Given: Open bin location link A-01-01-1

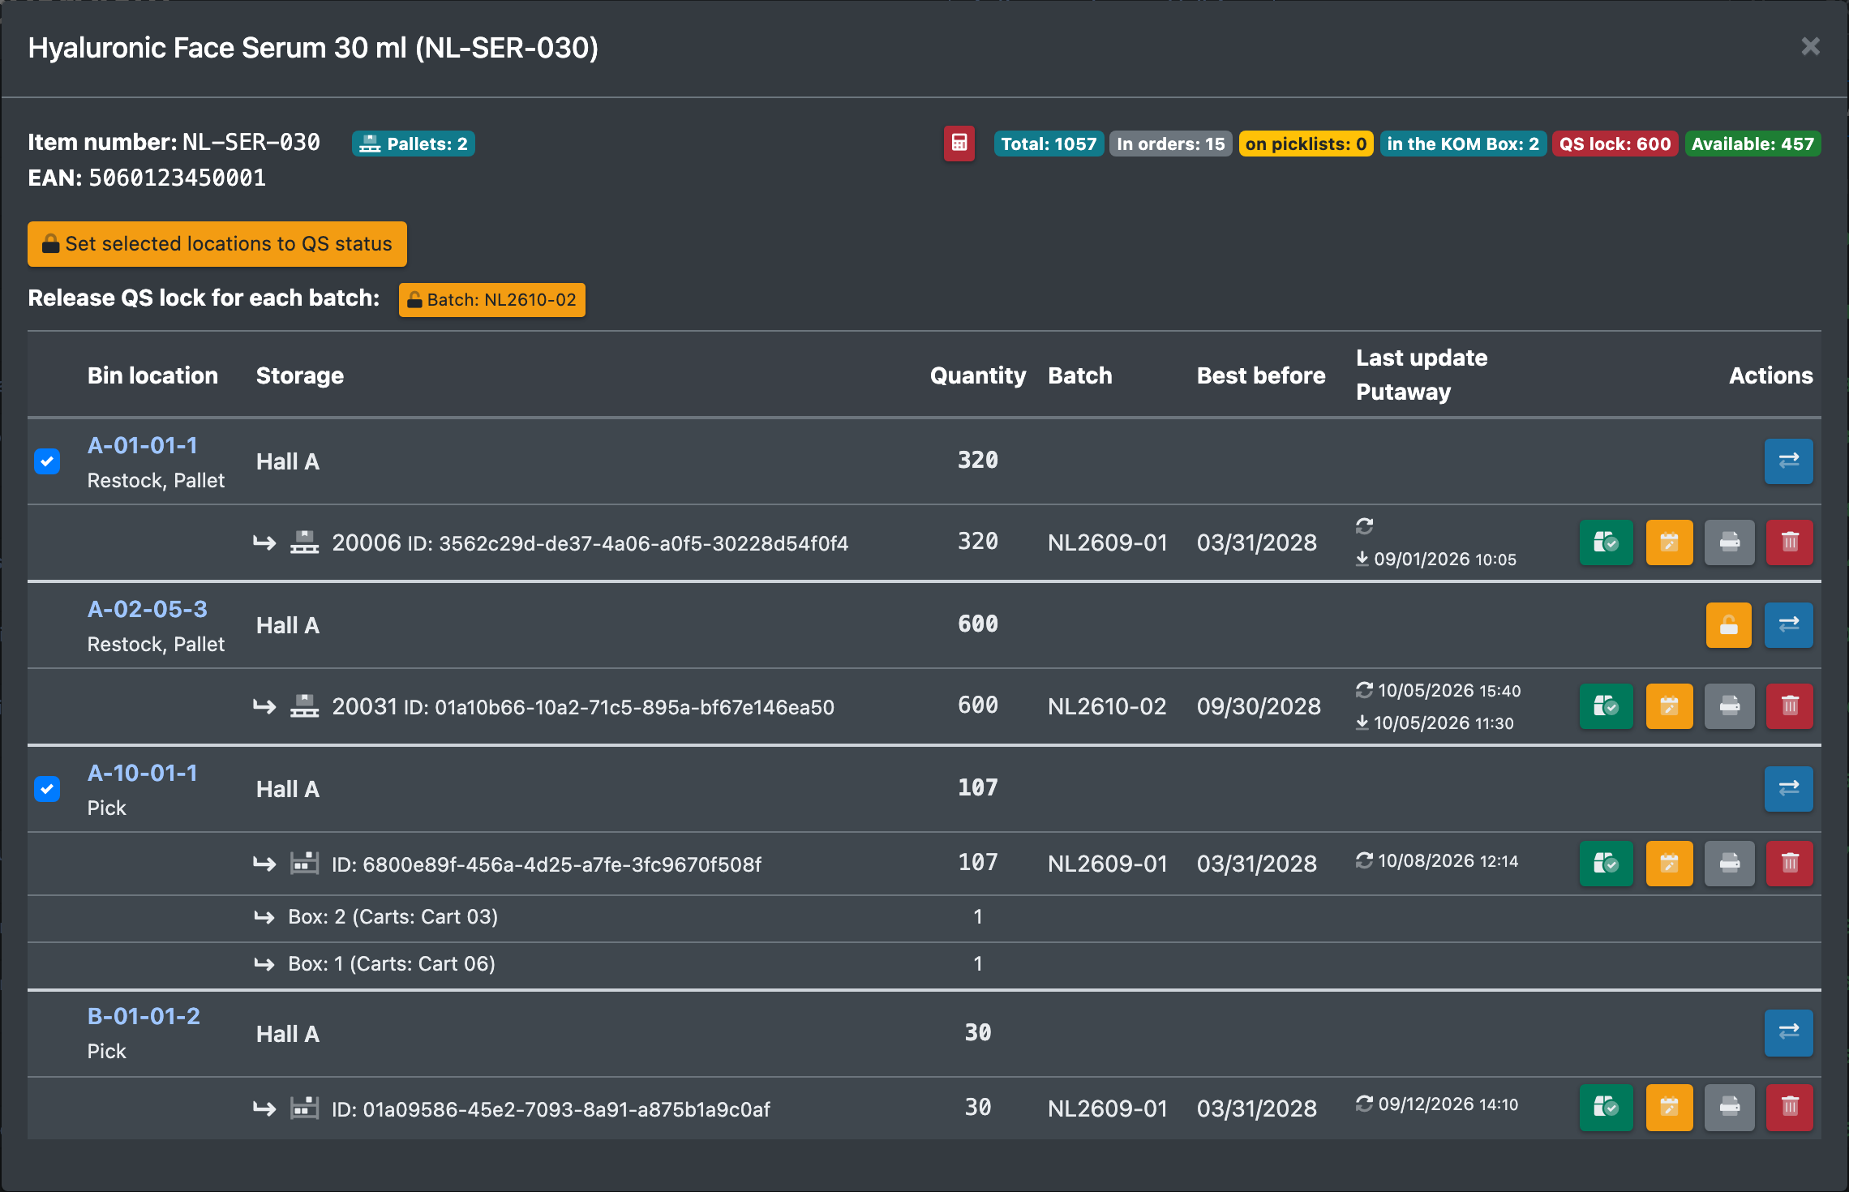Looking at the screenshot, I should click(x=143, y=445).
